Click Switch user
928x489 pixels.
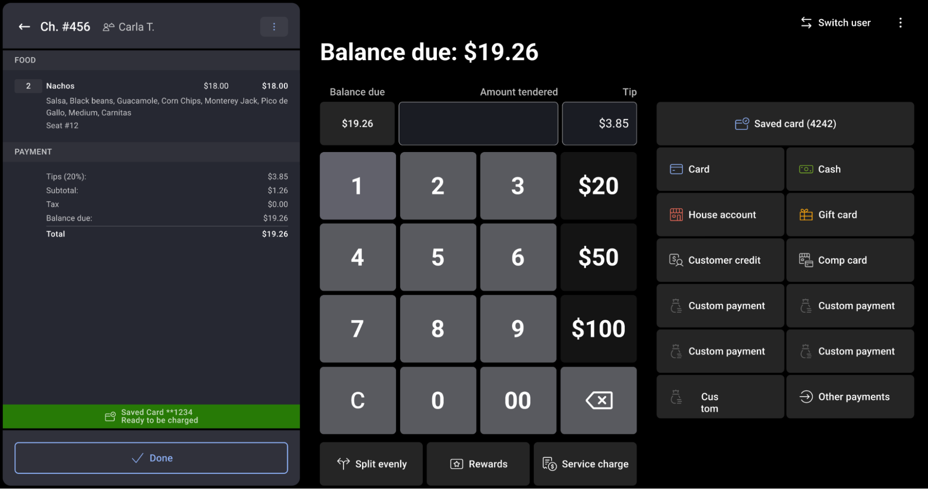click(x=836, y=23)
